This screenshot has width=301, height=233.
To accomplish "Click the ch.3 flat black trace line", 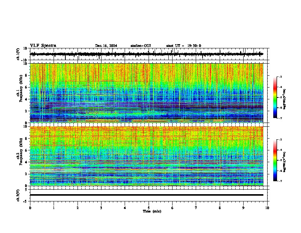I will pyautogui.click(x=147, y=195).
